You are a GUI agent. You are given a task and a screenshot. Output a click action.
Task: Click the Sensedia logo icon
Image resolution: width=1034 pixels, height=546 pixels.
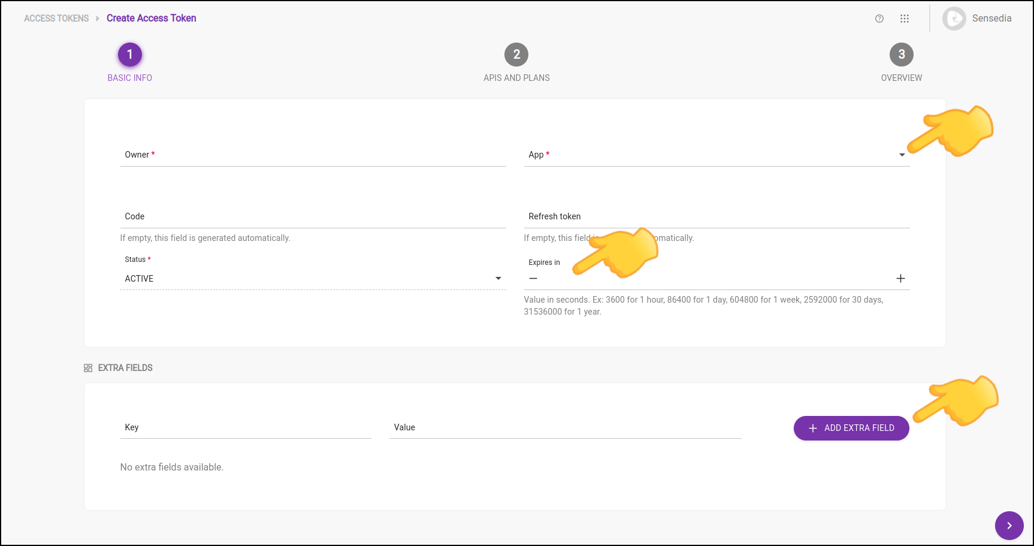(x=954, y=19)
